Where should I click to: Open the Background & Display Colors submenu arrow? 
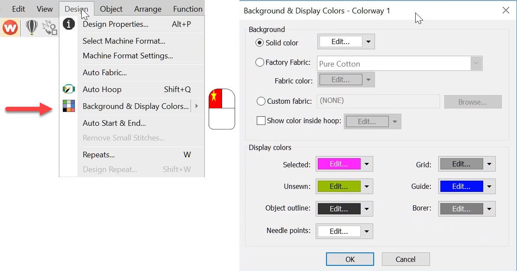(x=197, y=106)
